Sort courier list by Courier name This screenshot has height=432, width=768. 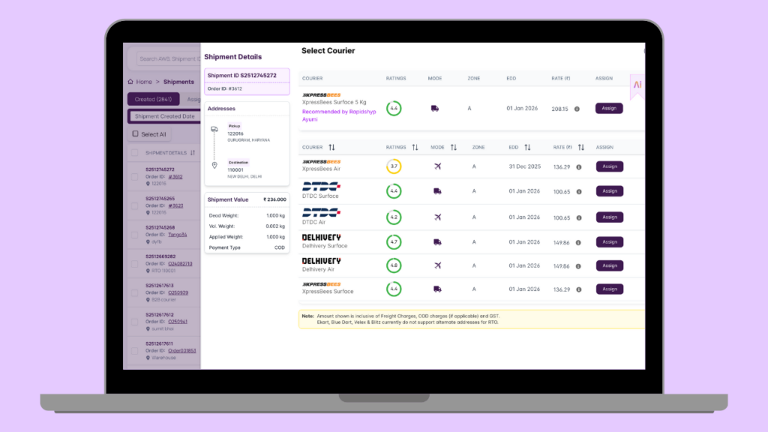point(331,148)
